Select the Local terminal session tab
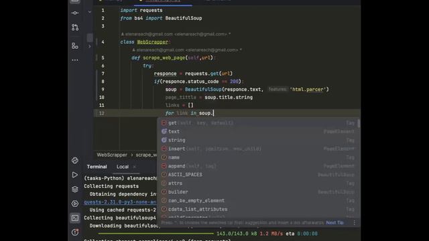 123,167
